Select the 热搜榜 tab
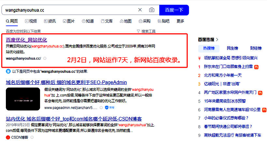The image size is (267, 141). [209, 49]
